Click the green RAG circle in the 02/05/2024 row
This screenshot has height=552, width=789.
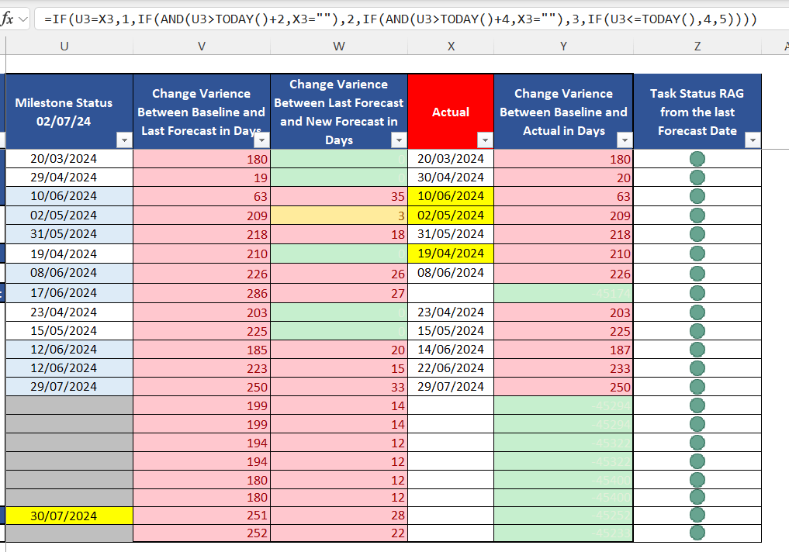[697, 216]
